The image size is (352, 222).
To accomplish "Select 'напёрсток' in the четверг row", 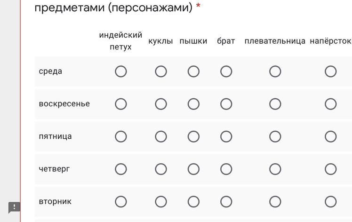I will tap(331, 169).
